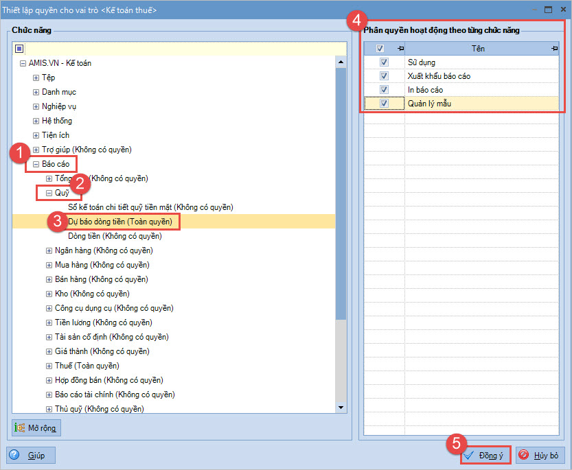Click the pin icon in Tên column header
Viewport: 572px width, 470px height.
554,49
